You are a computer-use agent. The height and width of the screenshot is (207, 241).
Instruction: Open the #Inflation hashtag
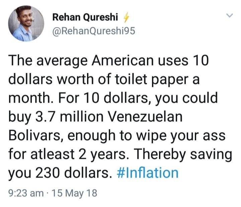[148, 173]
